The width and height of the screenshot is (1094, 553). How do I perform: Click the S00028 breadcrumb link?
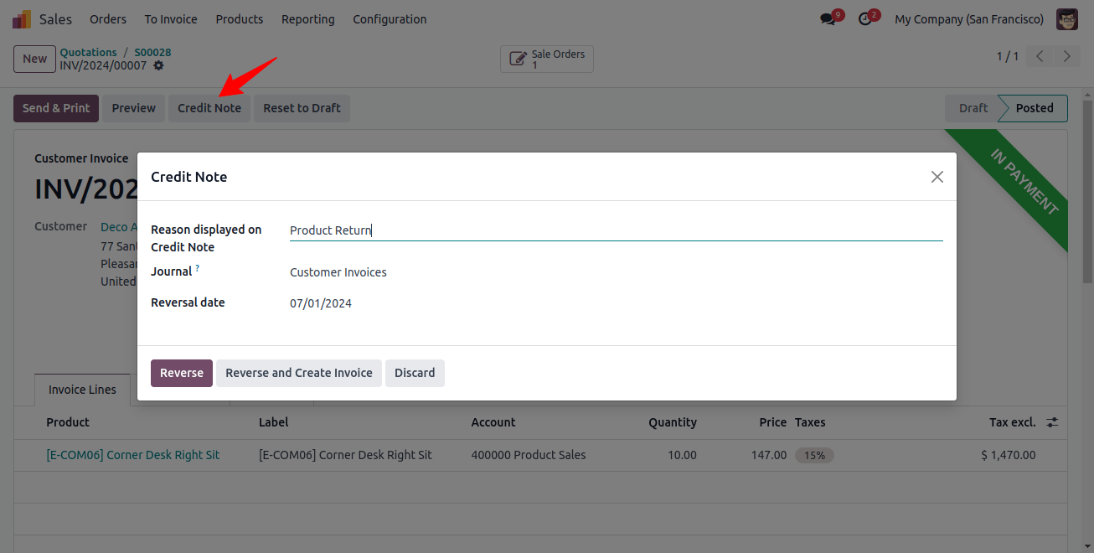(x=152, y=52)
